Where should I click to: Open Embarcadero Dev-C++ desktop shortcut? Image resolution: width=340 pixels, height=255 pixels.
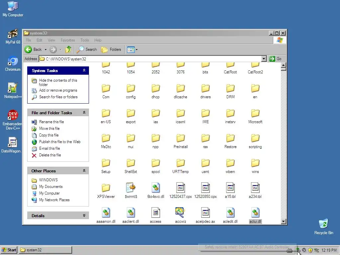(12, 120)
